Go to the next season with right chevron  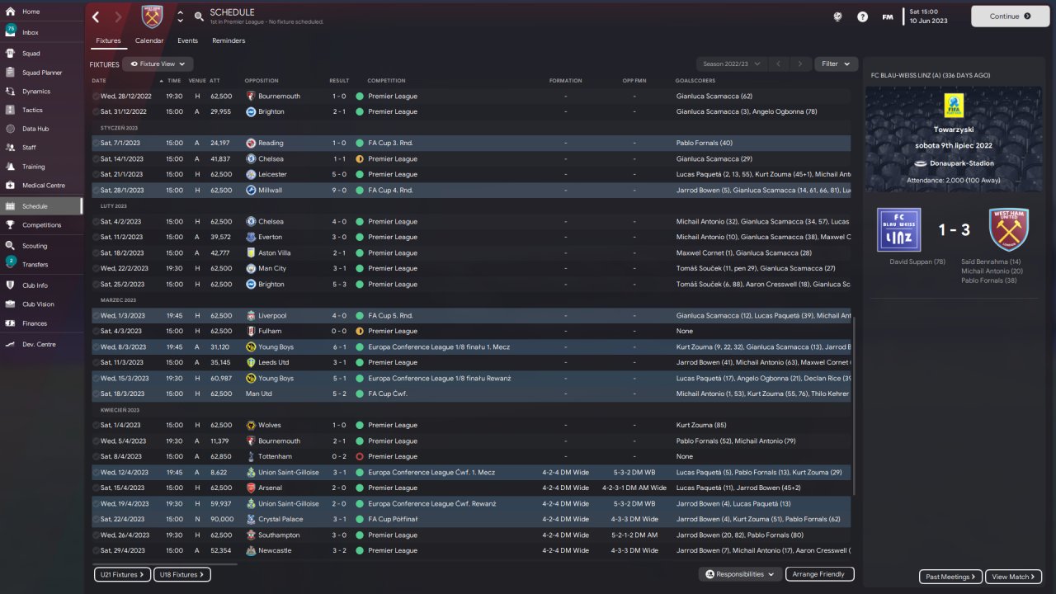click(799, 64)
